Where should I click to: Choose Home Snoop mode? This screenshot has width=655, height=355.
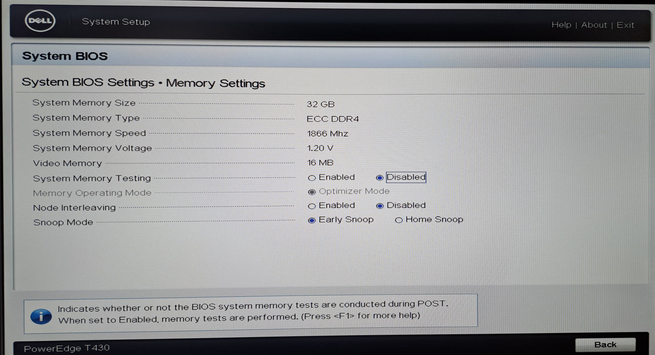[x=399, y=220]
